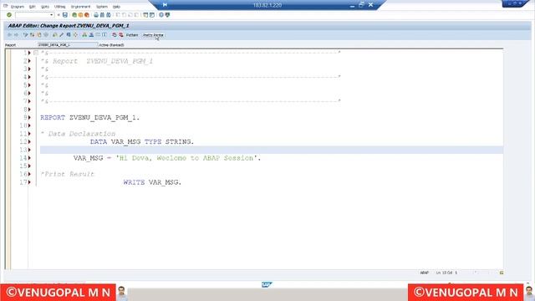Open the Utilities menu
Image resolution: width=535 pixels, height=301 pixels.
point(59,7)
